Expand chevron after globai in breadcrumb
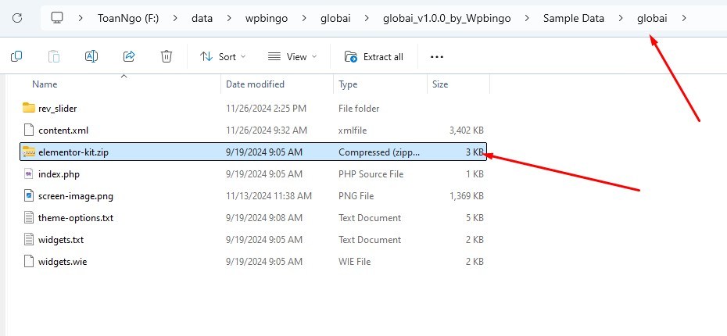Viewport: 727px width, 336px height. (685, 17)
